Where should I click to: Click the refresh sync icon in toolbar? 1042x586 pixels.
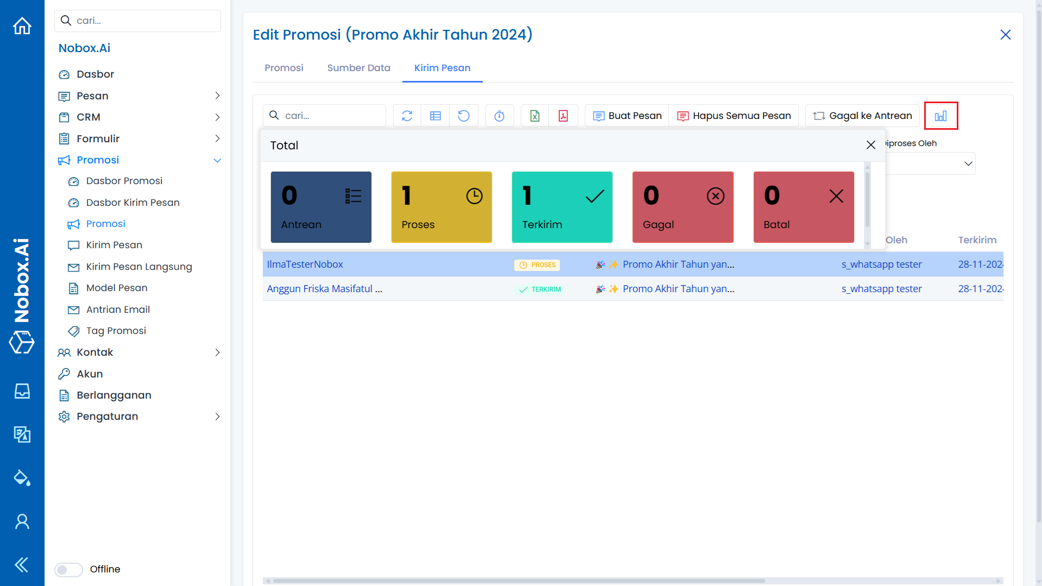[407, 116]
